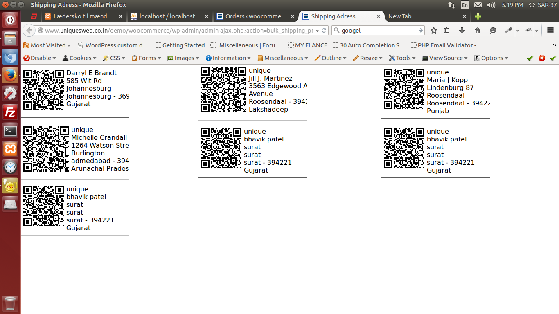The width and height of the screenshot is (559, 314).
Task: Click Darryl E Brandt QR code
Action: point(43,90)
